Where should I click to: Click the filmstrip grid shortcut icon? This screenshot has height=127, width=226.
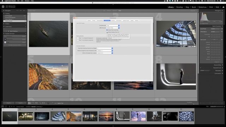(10, 107)
